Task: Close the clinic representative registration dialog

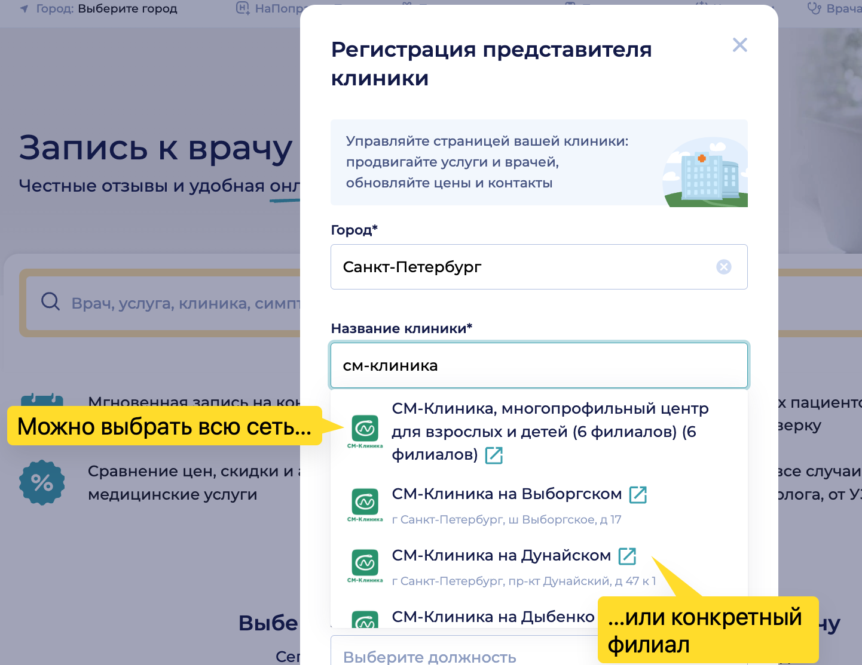Action: 740,45
